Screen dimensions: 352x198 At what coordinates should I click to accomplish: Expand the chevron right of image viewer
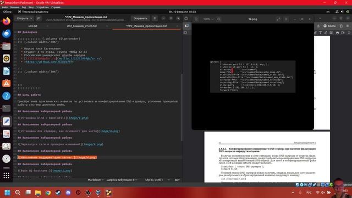(320, 18)
